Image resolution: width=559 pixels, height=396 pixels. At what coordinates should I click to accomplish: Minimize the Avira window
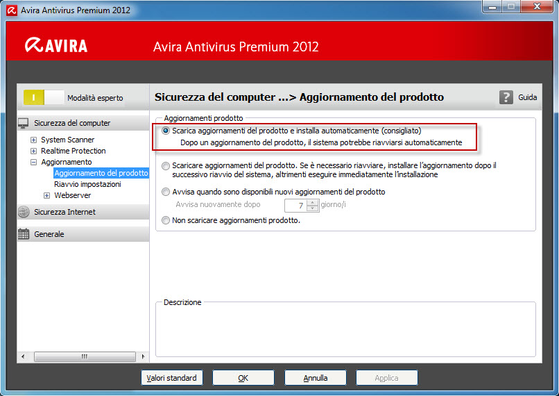pyautogui.click(x=492, y=7)
